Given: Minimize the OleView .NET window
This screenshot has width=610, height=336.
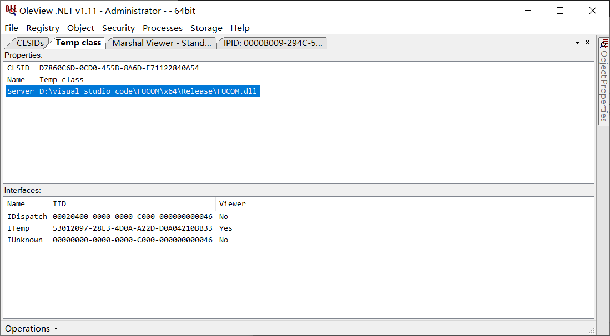Looking at the screenshot, I should (x=527, y=11).
